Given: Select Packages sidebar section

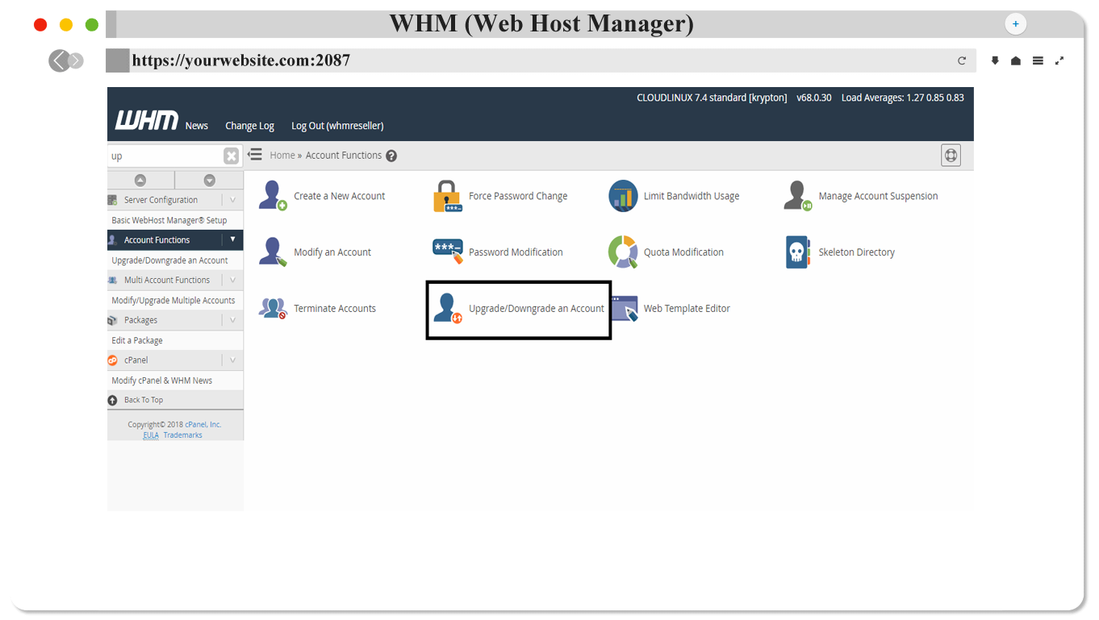Looking at the screenshot, I should coord(140,320).
